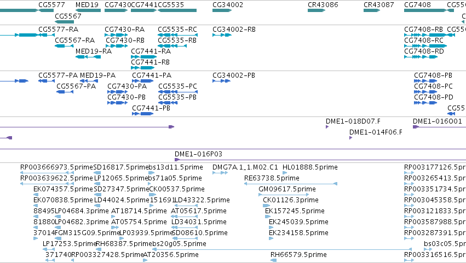This screenshot has width=466, height=263.
Task: Select the RP003666973.5prime EST label
Action: [x=56, y=167]
